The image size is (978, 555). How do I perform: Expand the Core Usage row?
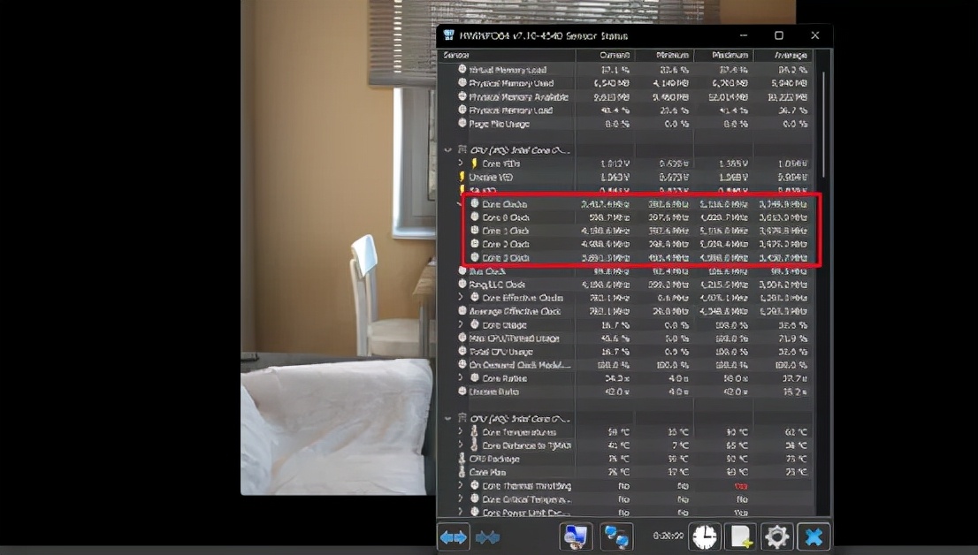point(461,325)
